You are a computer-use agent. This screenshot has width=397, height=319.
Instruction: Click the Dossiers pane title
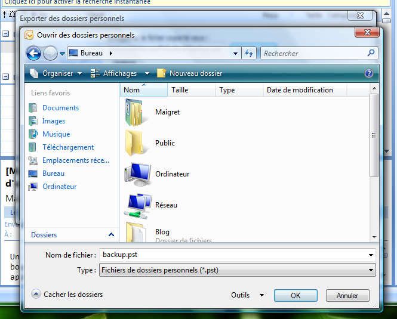pyautogui.click(x=44, y=235)
